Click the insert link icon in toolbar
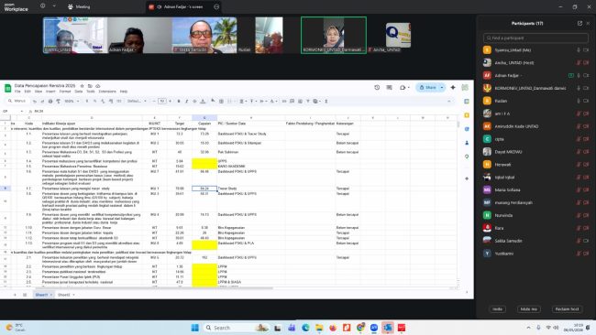Viewport: 596px width, 335px height. (x=284, y=102)
